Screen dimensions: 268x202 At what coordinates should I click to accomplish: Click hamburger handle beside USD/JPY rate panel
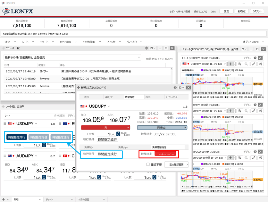(x=5, y=123)
